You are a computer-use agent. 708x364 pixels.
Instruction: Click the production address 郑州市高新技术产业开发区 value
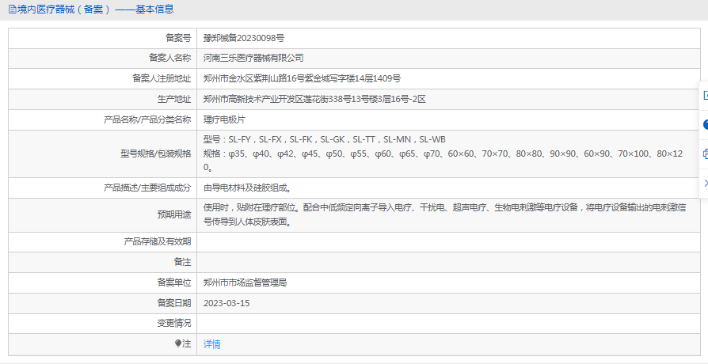pos(314,99)
